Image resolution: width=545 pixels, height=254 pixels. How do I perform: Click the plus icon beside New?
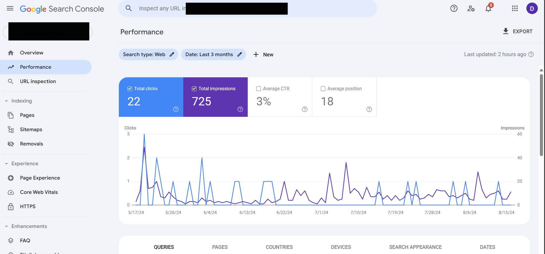coord(256,54)
